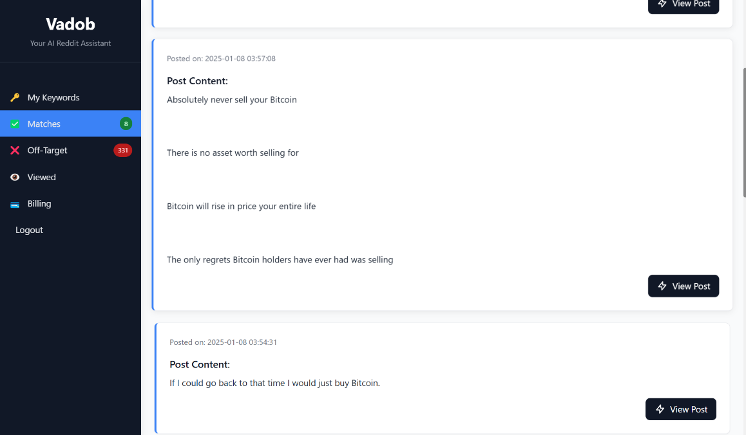Click the lightning icon in the 03:54:31 post's button
The width and height of the screenshot is (746, 435).
(660, 409)
